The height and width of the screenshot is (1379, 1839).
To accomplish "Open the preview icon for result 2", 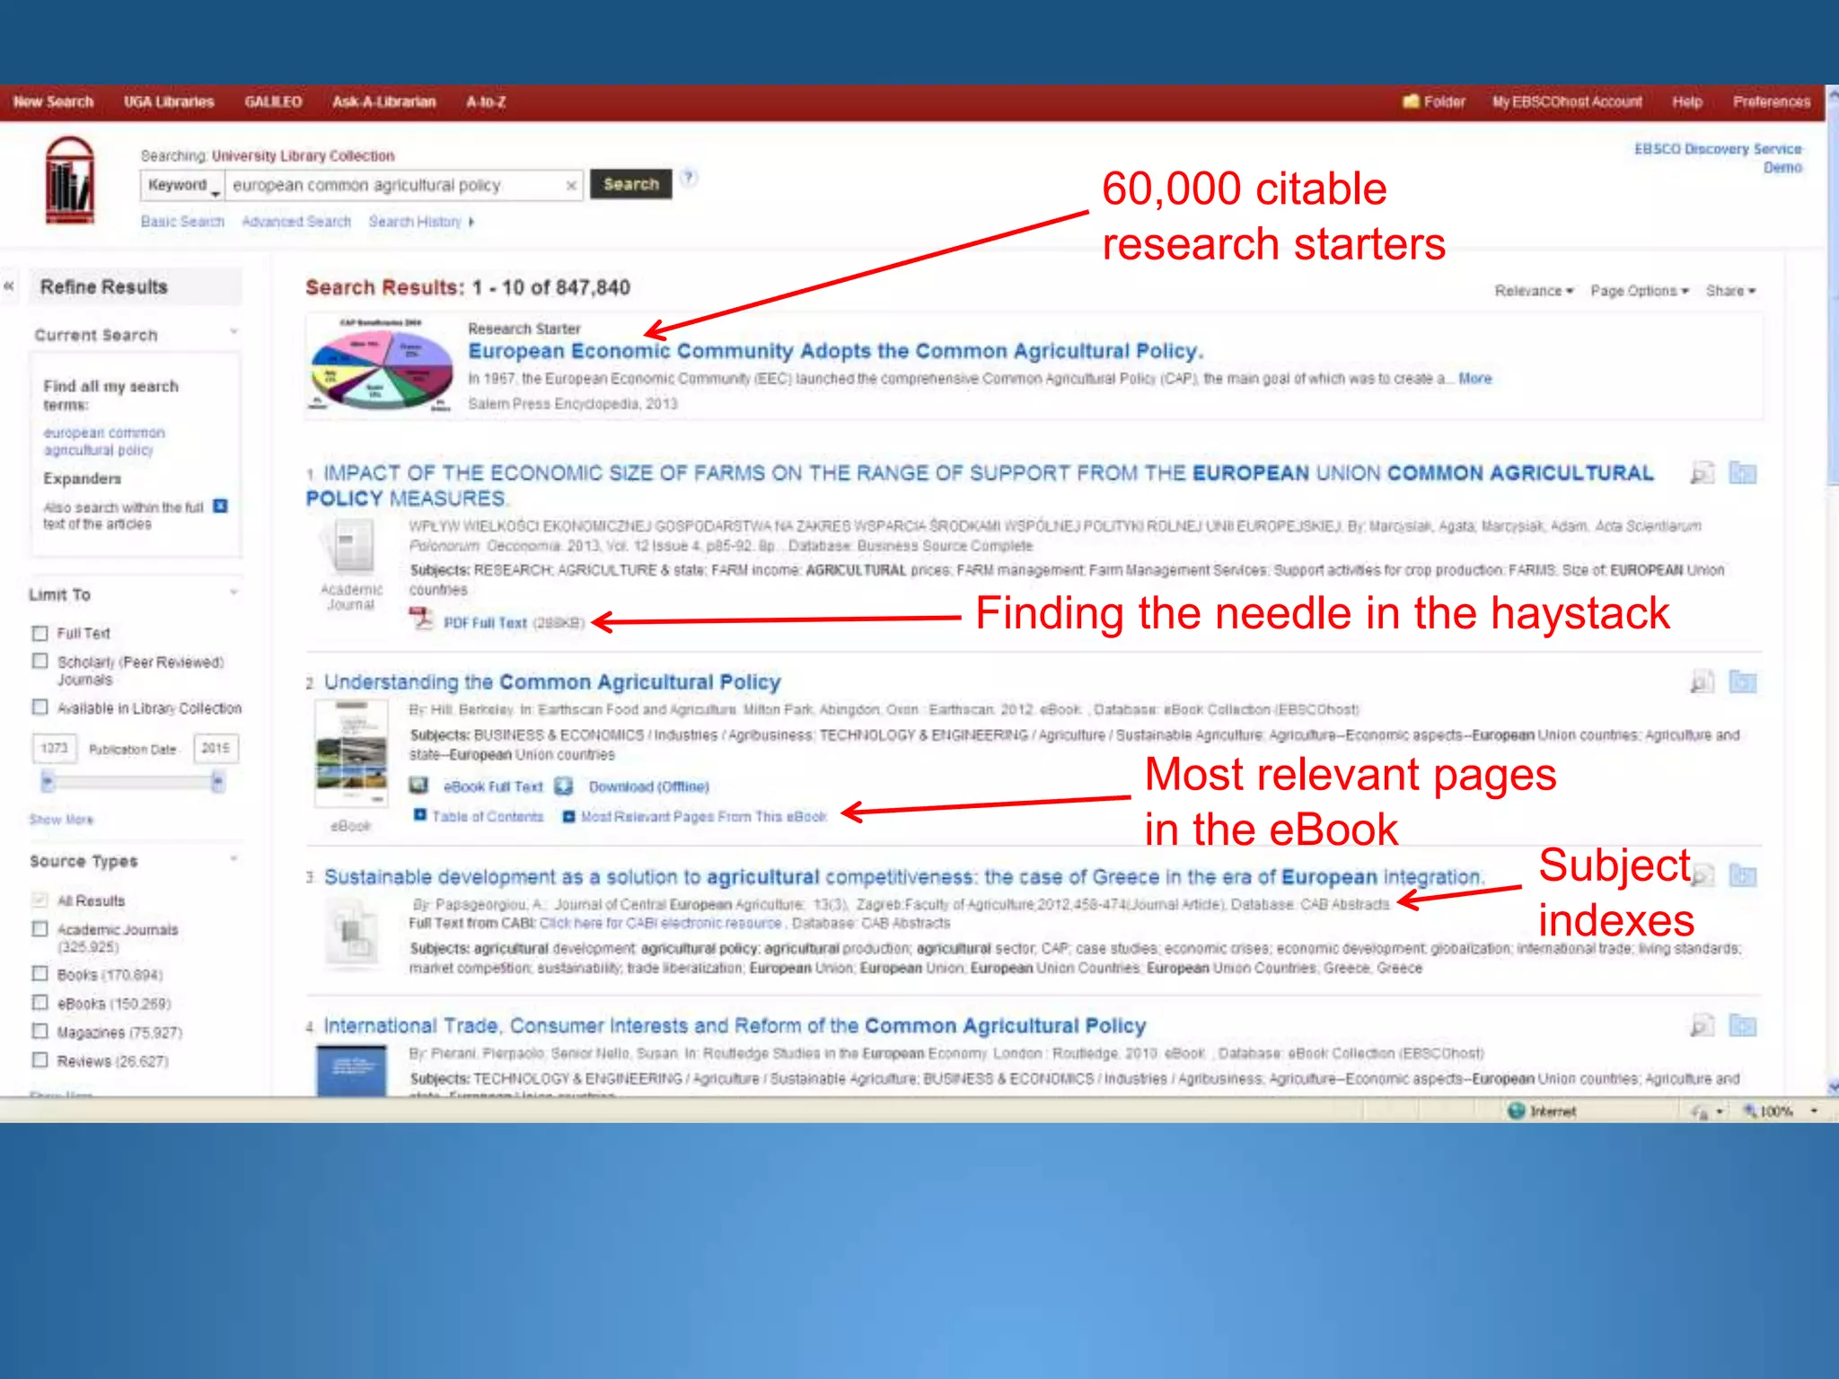I will coord(1702,682).
